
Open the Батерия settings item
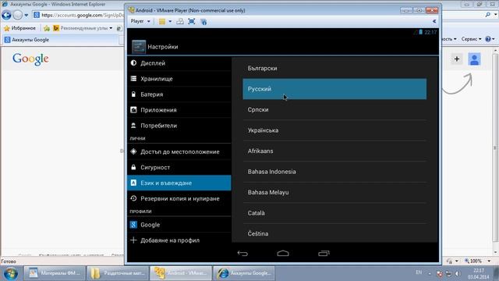[x=179, y=94]
